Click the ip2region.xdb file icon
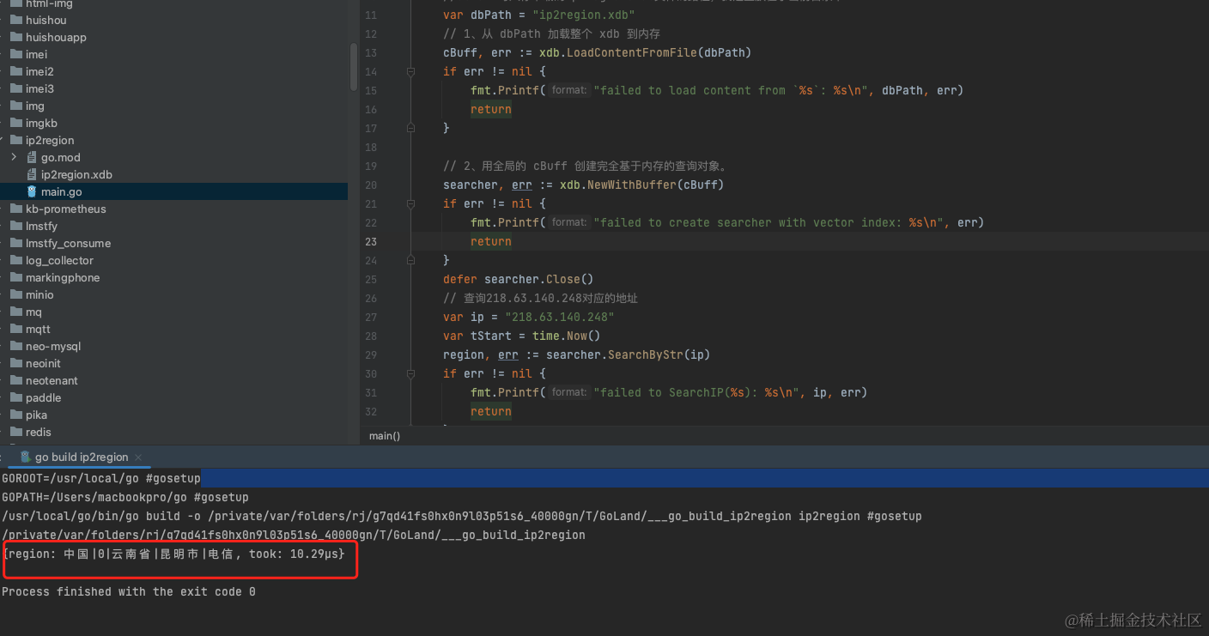Screen dimensions: 1209x636 [32, 174]
